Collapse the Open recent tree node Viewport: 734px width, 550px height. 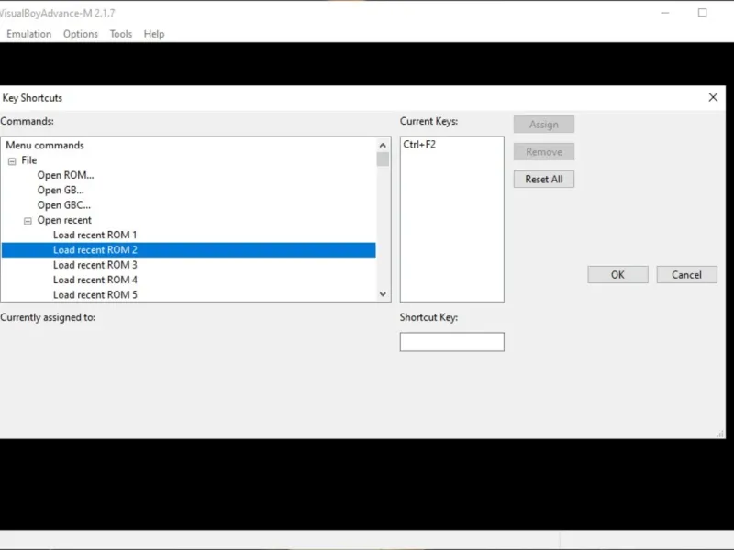[28, 221]
